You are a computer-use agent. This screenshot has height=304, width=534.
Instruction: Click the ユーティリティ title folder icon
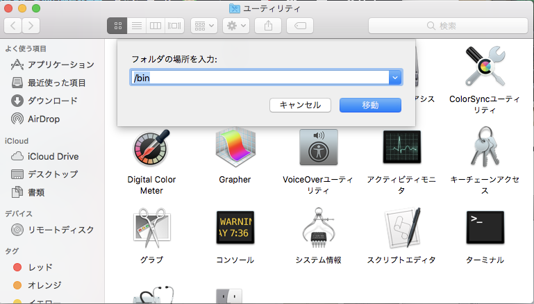click(x=234, y=8)
